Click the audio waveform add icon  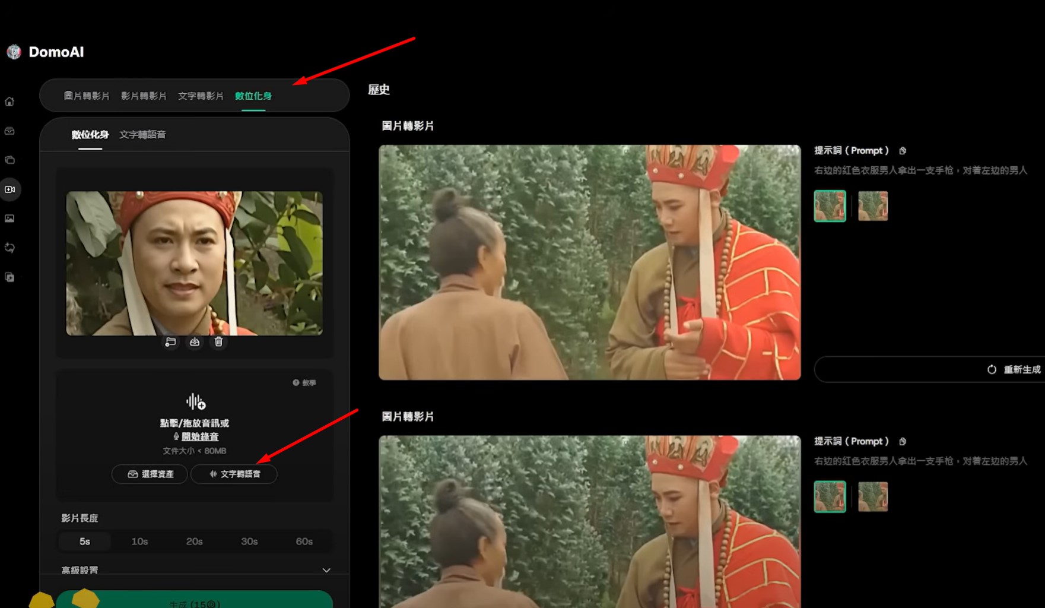[x=195, y=402]
